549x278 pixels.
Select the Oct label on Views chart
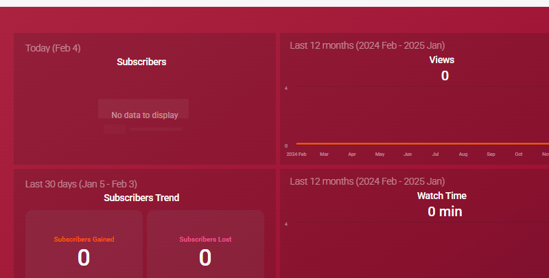[519, 154]
